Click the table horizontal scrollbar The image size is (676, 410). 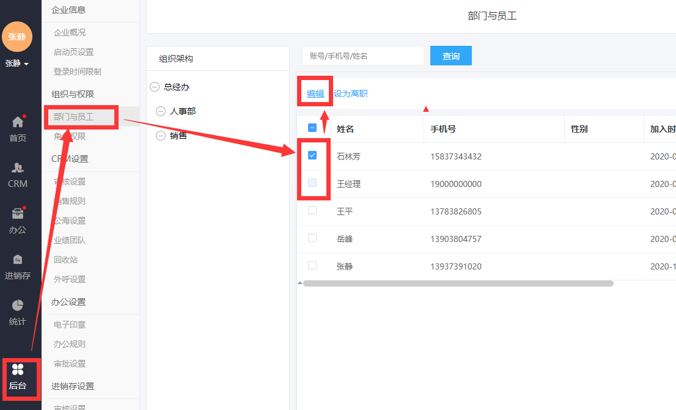(458, 284)
